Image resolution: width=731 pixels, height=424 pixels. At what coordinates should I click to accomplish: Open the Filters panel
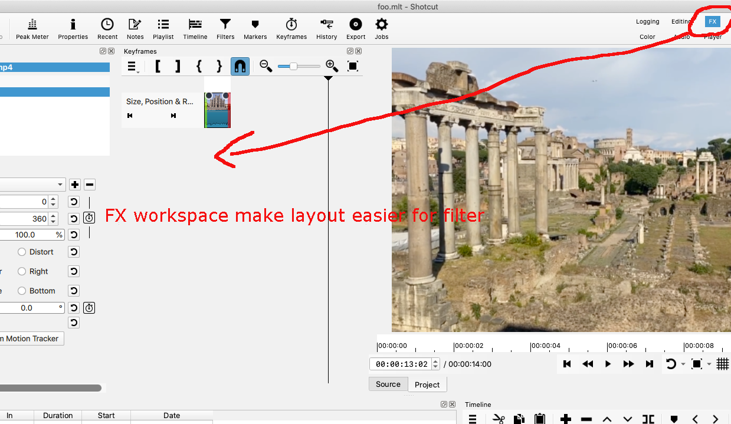click(225, 29)
